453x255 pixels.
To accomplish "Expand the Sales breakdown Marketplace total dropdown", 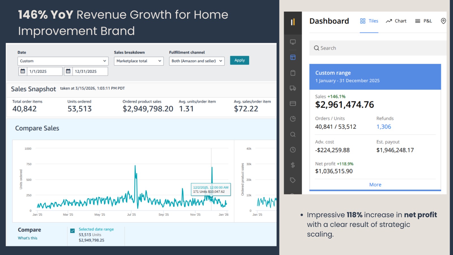I will (x=139, y=61).
